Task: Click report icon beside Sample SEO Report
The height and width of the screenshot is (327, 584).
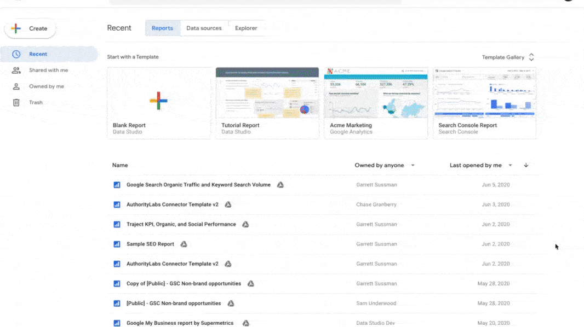Action: pos(117,244)
